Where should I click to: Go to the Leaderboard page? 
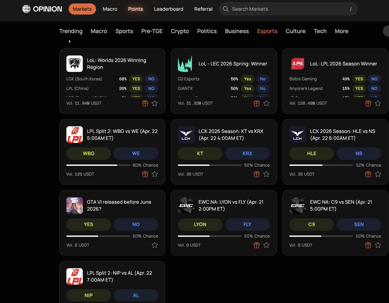click(x=169, y=9)
